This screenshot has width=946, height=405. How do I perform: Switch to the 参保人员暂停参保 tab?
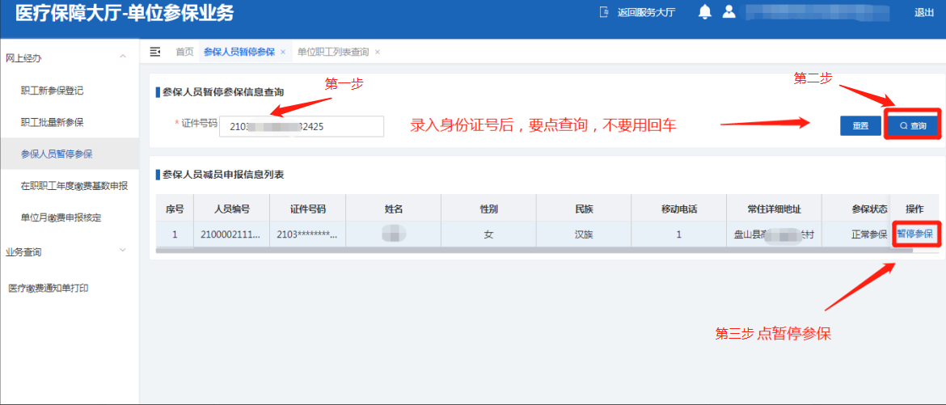[x=239, y=52]
